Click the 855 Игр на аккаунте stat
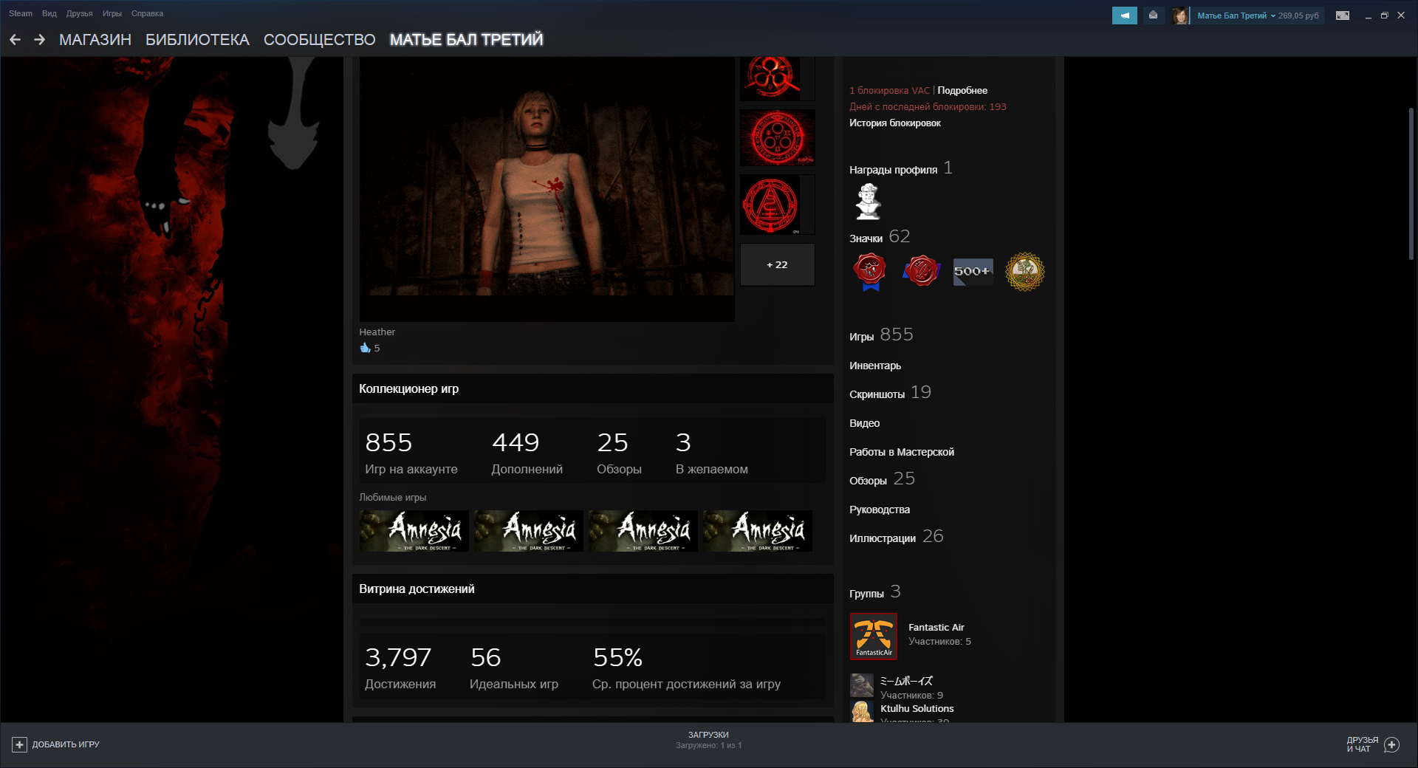Image resolution: width=1418 pixels, height=768 pixels. coord(411,453)
